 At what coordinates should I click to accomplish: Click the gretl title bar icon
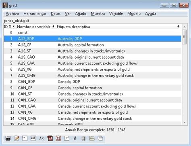click(x=5, y=5)
